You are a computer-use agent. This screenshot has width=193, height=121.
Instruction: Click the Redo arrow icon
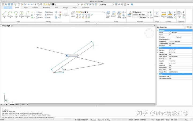pos(32,5)
